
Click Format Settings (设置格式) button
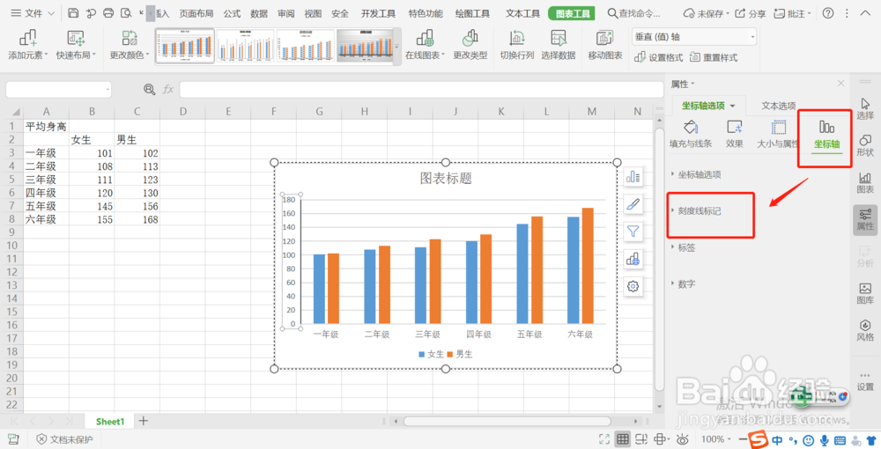[658, 57]
